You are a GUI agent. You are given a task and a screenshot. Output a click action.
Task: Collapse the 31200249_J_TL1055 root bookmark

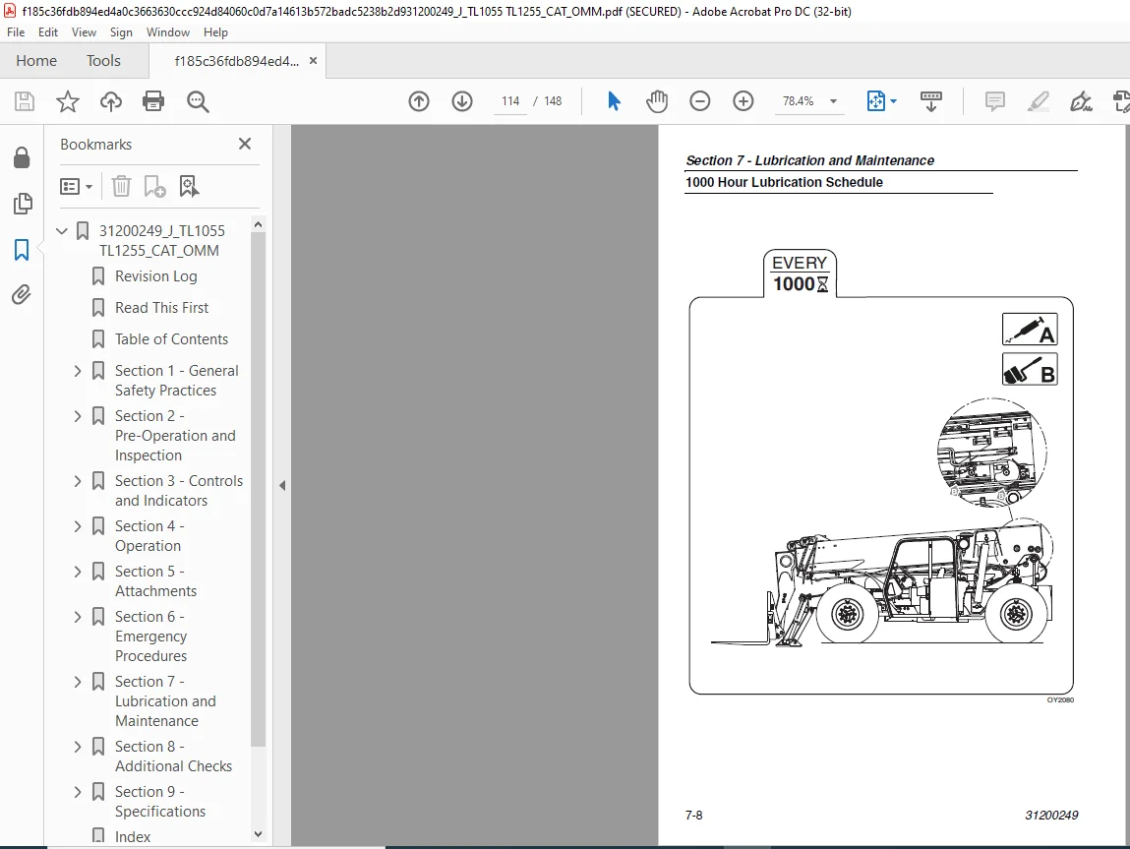coord(62,230)
